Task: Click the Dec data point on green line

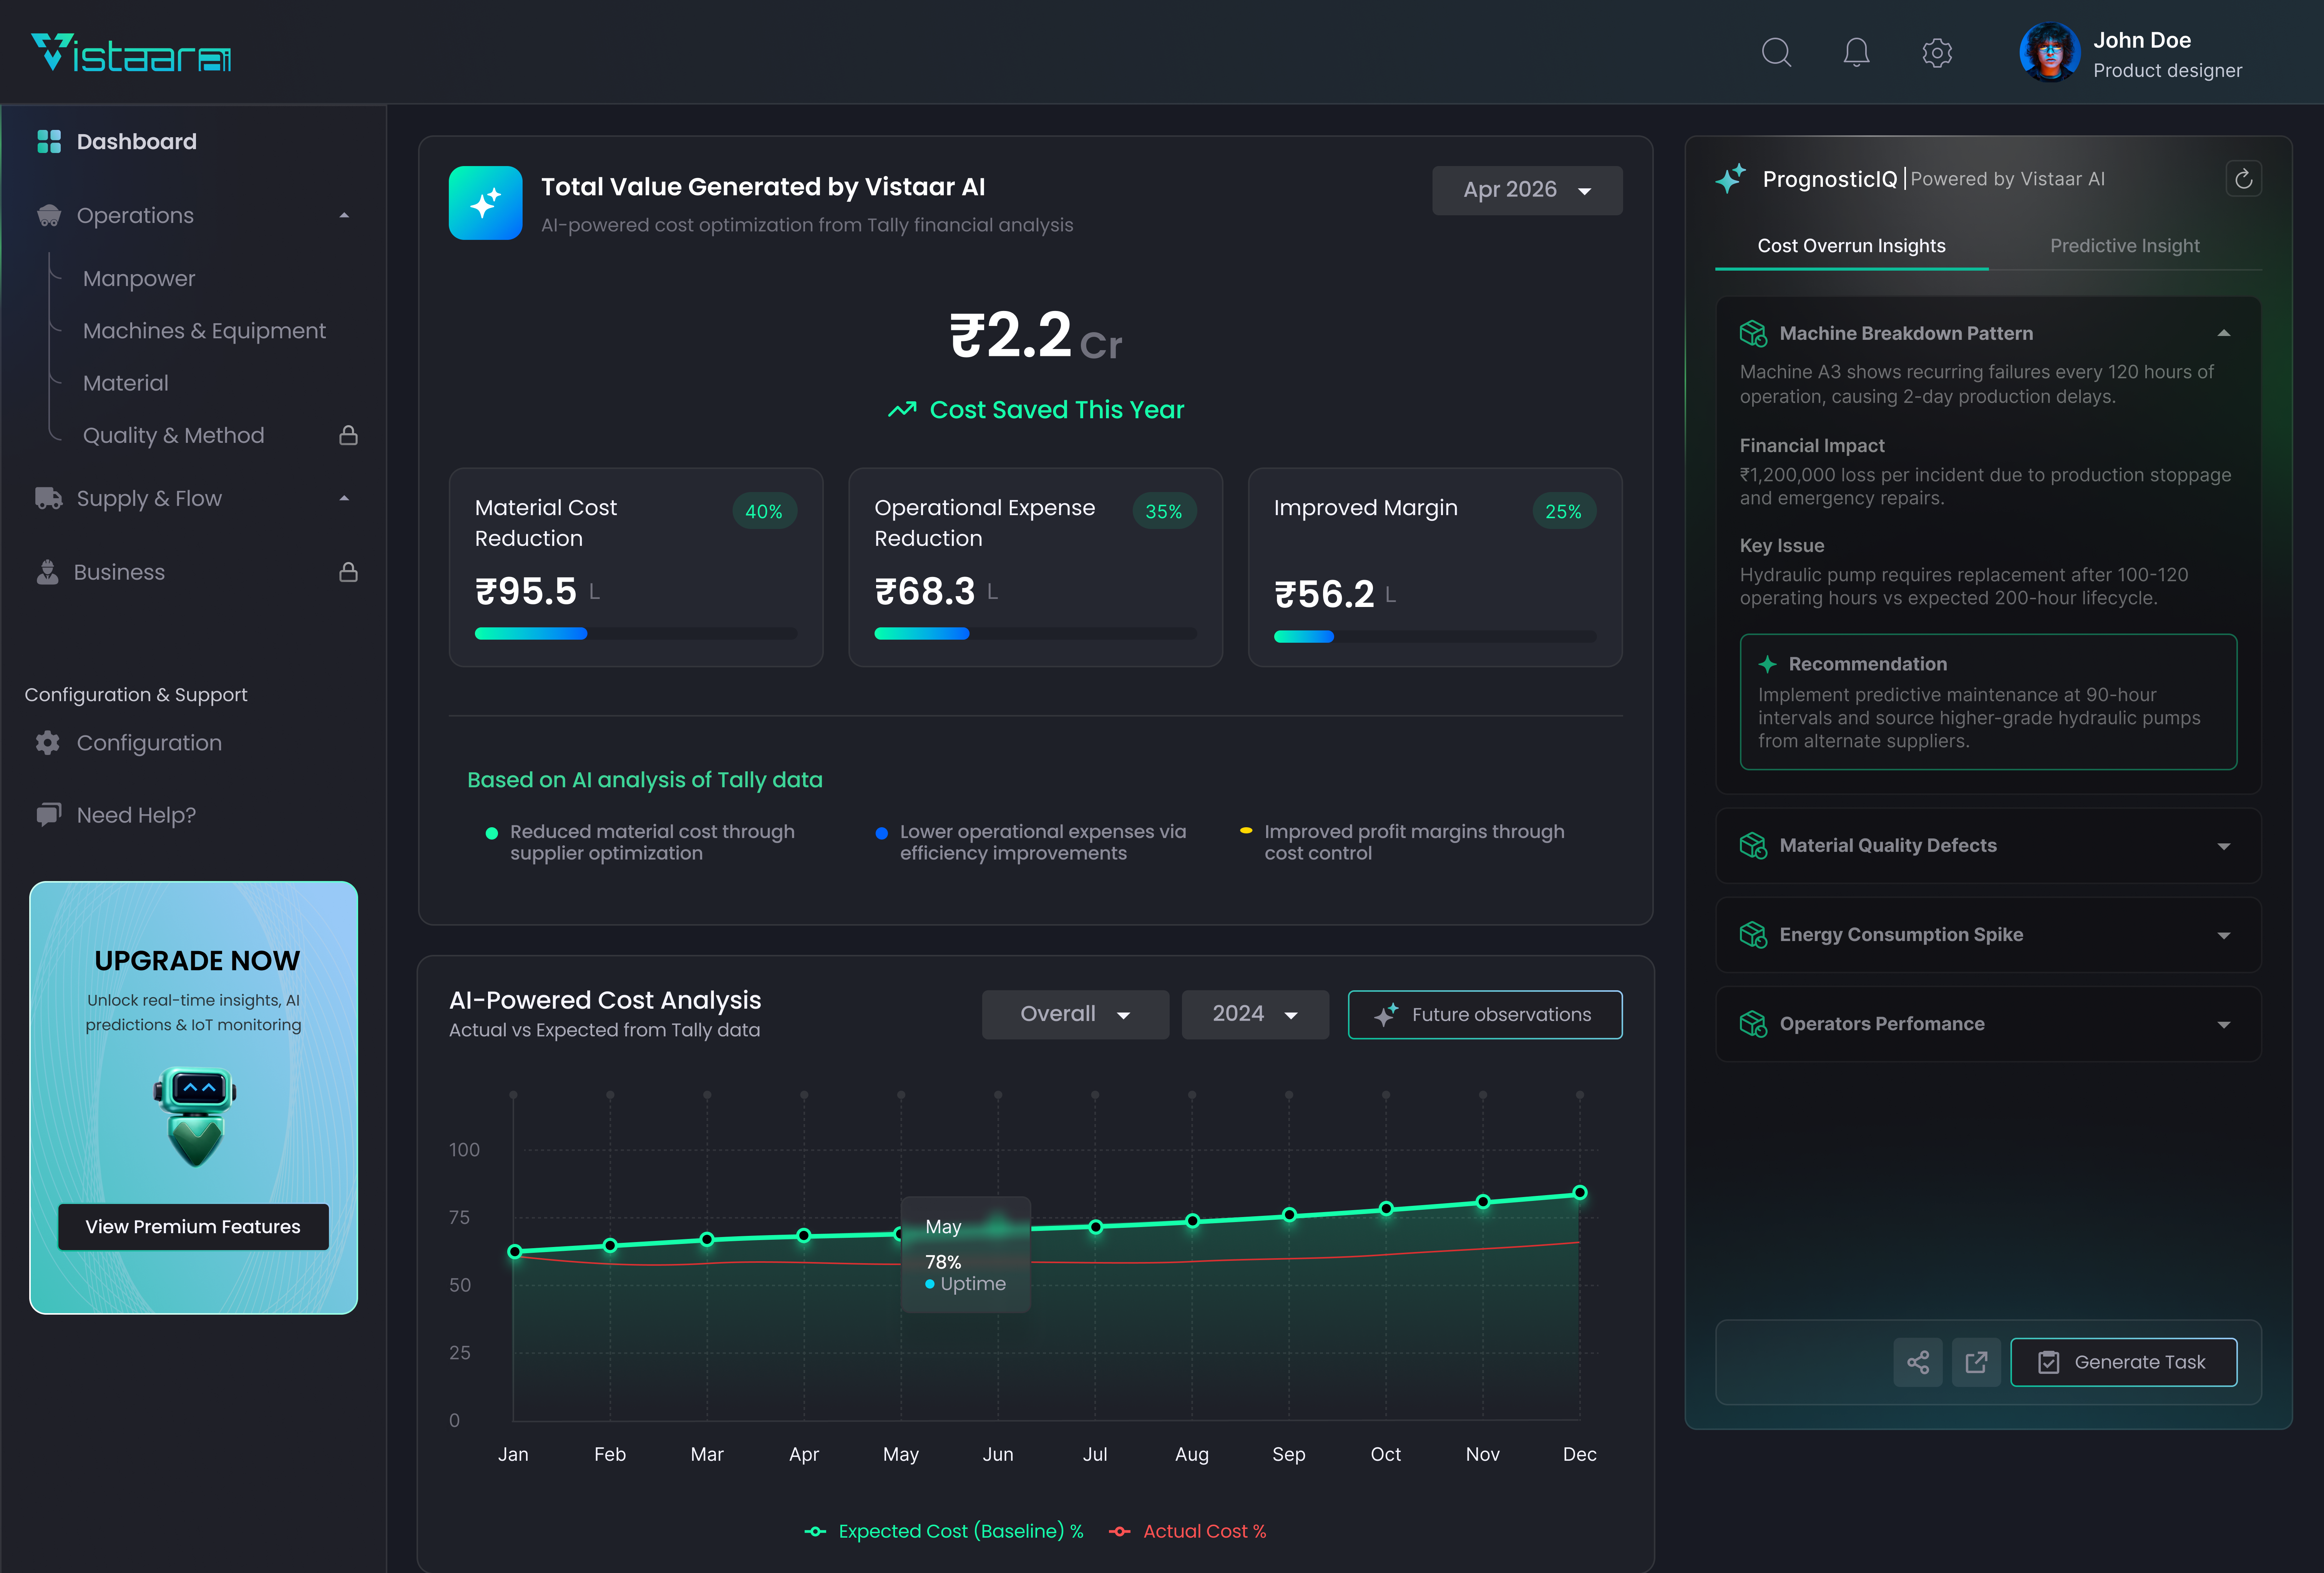Action: [1580, 1193]
